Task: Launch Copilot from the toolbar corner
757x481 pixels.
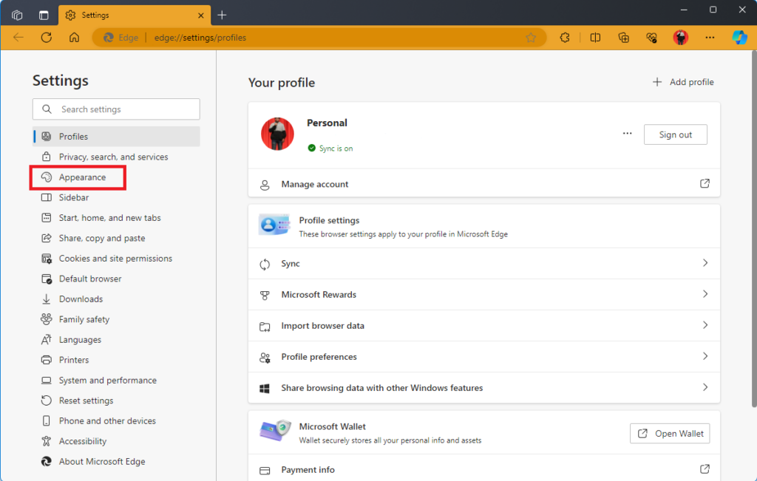Action: [739, 38]
